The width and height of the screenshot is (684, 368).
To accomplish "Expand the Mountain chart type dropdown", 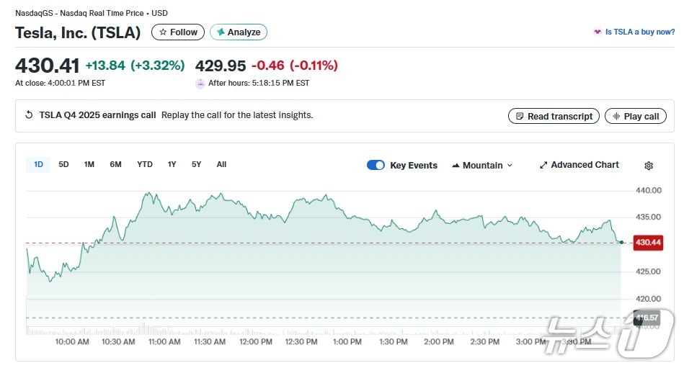I will 510,166.
